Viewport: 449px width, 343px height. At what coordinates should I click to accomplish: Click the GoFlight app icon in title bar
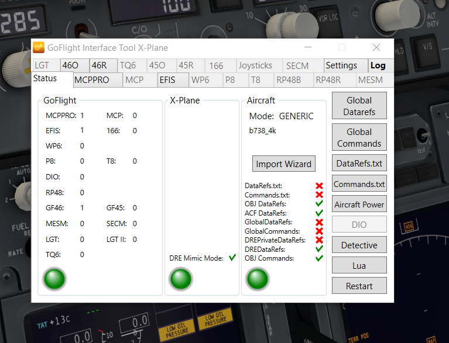[x=39, y=48]
